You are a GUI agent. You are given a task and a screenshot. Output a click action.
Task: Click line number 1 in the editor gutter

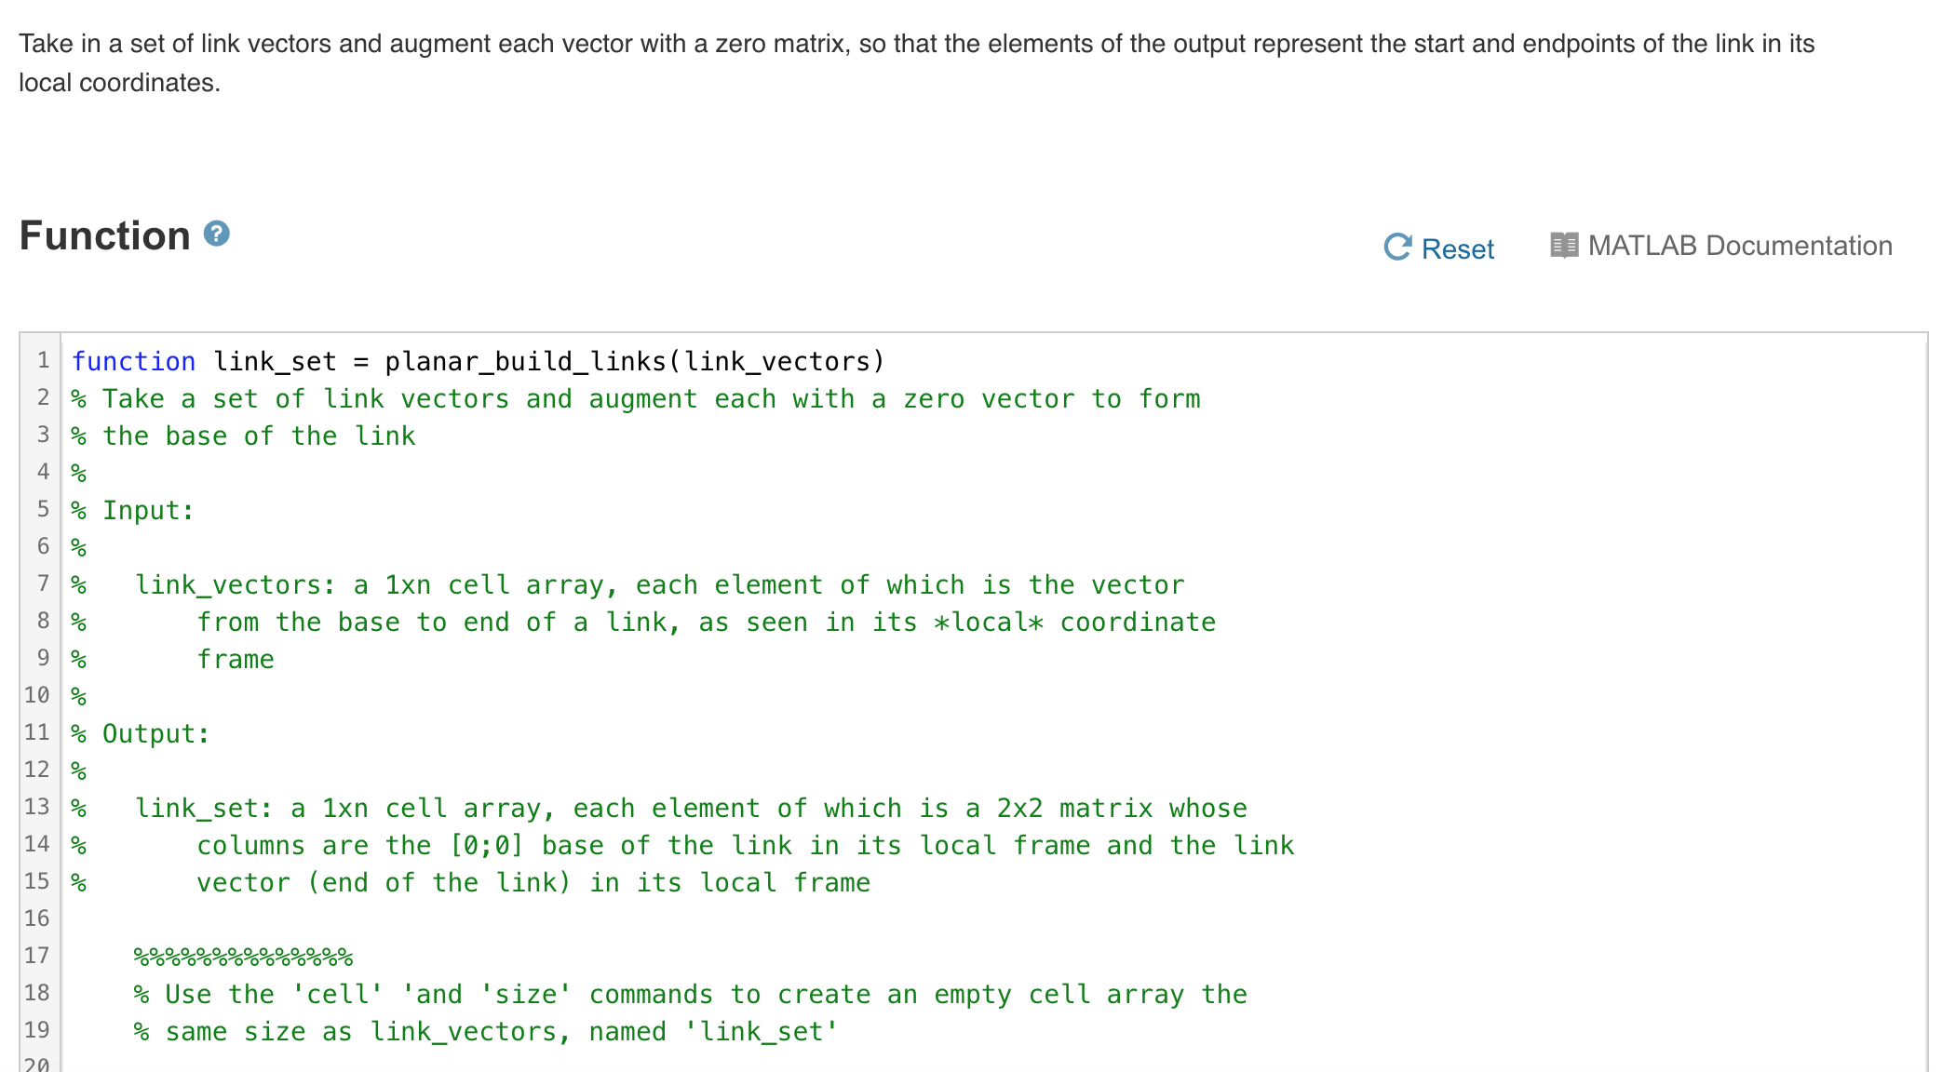[43, 361]
